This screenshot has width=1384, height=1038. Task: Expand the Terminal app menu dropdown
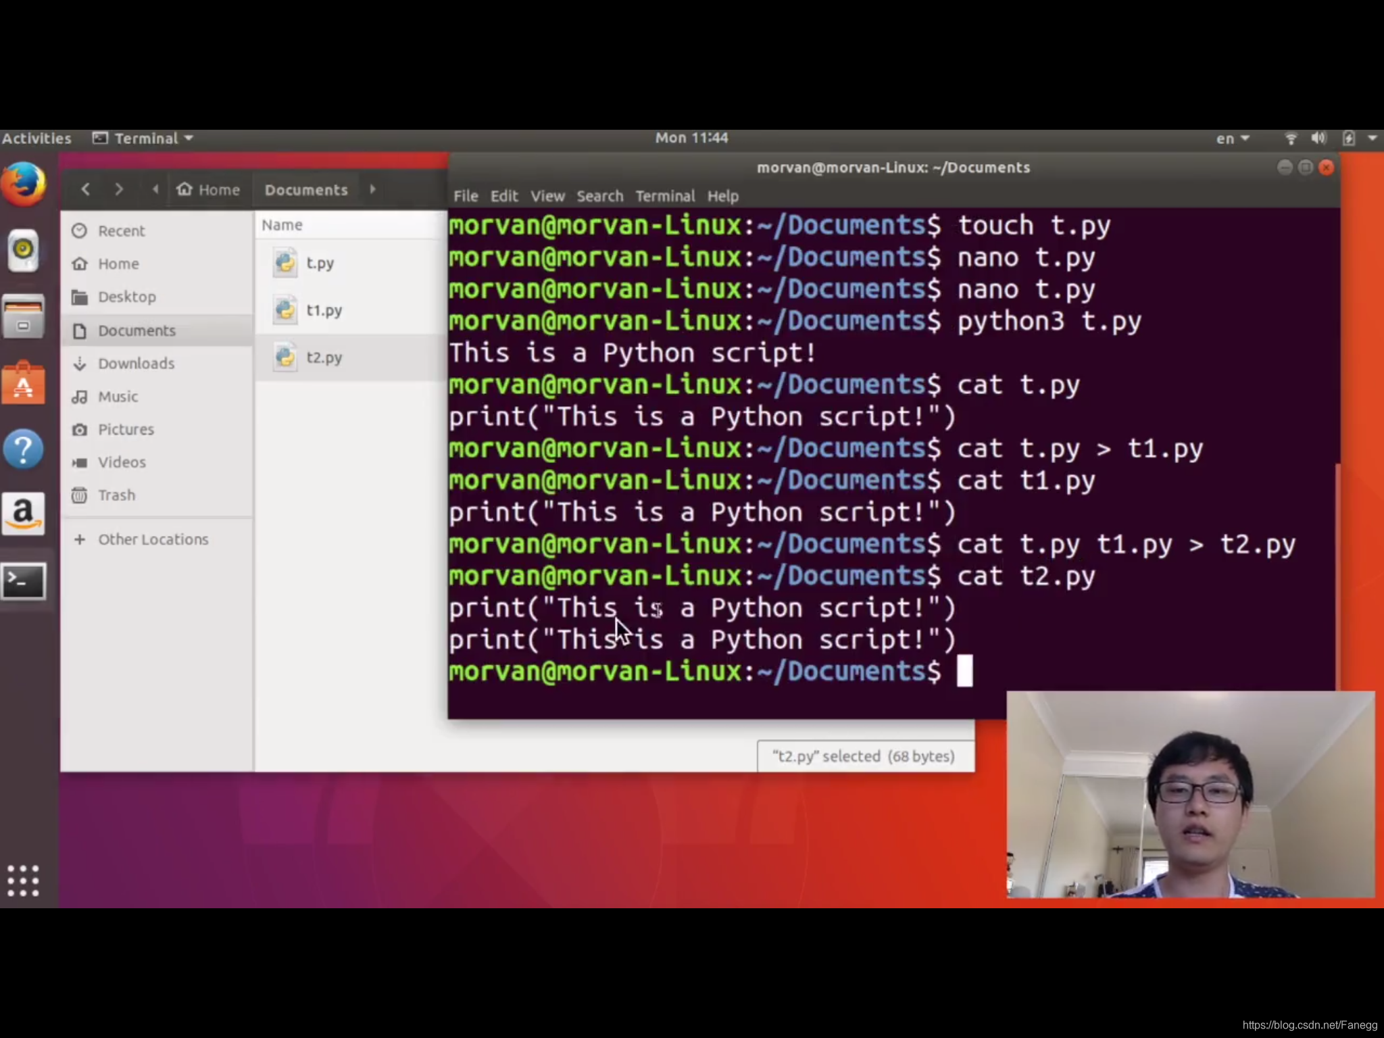[x=144, y=139]
